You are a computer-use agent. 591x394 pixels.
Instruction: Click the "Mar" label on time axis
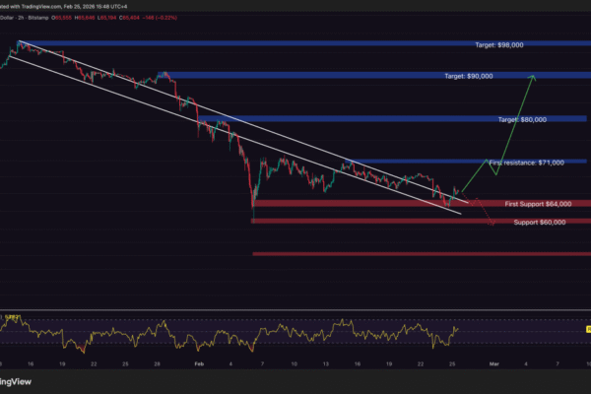point(492,362)
